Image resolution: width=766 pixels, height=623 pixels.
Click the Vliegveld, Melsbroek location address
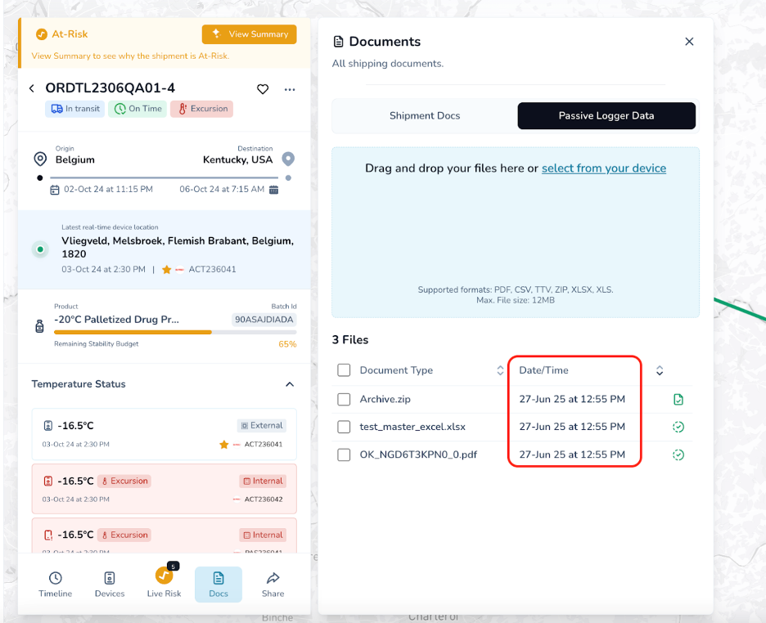pyautogui.click(x=178, y=248)
